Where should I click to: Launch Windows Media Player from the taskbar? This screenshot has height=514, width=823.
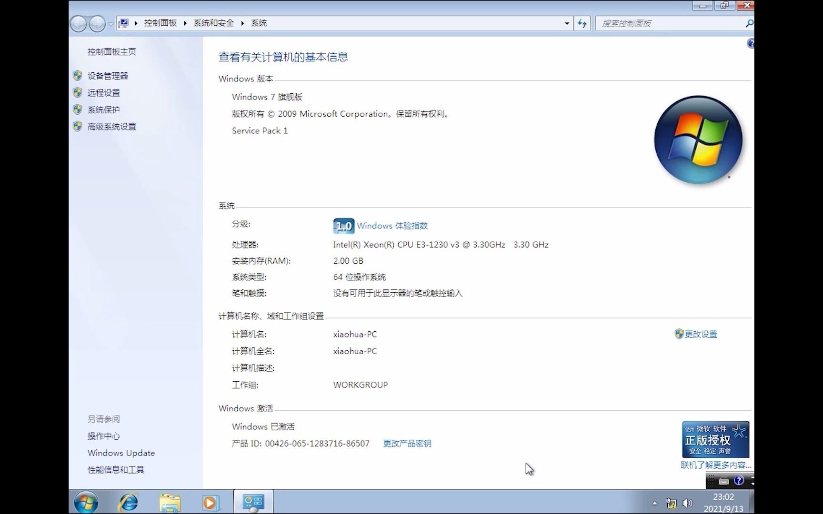click(210, 502)
